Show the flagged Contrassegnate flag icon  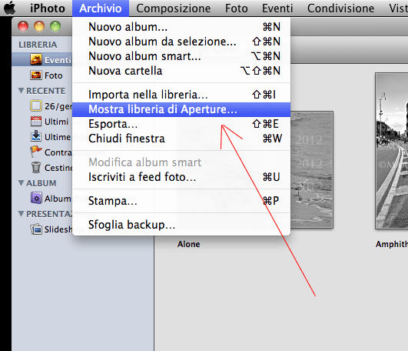pyautogui.click(x=36, y=152)
